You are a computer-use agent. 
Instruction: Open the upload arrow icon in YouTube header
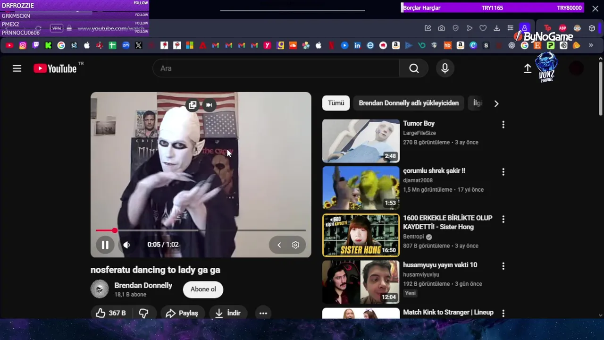(x=528, y=68)
